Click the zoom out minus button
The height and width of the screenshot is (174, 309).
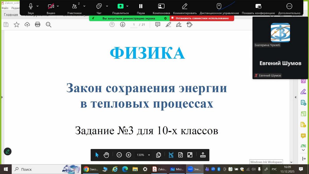[119, 155]
